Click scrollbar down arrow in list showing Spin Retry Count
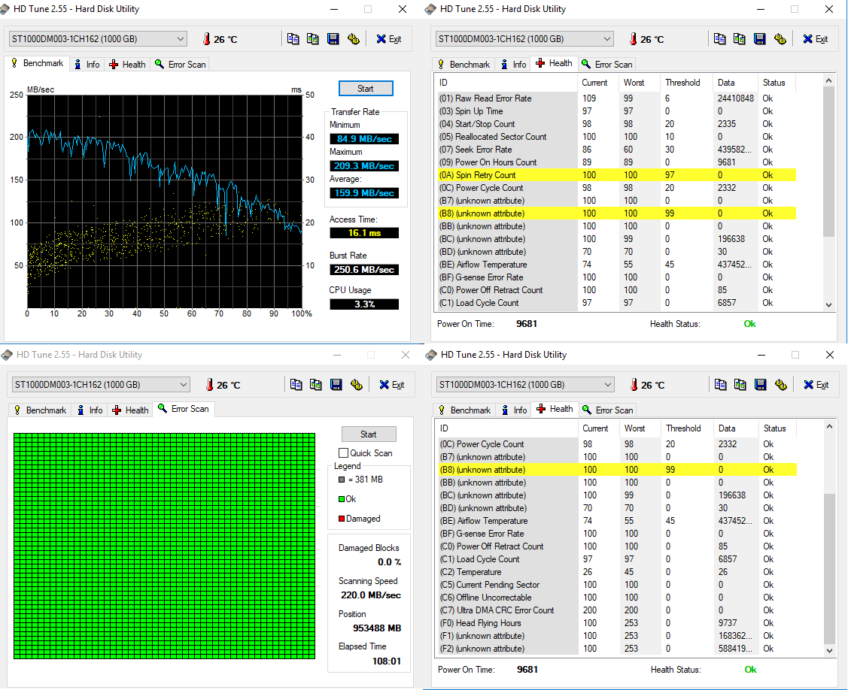 pos(829,304)
